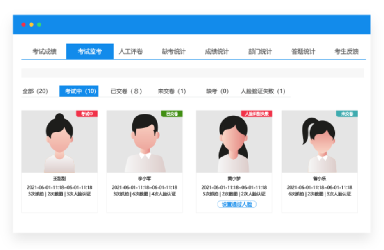This screenshot has height=250, width=384.
Task: Click the 设置通过人脸 button
Action: [237, 204]
